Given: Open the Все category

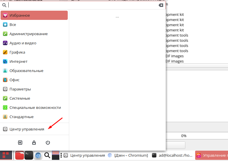Looking at the screenshot, I should pyautogui.click(x=34, y=24).
